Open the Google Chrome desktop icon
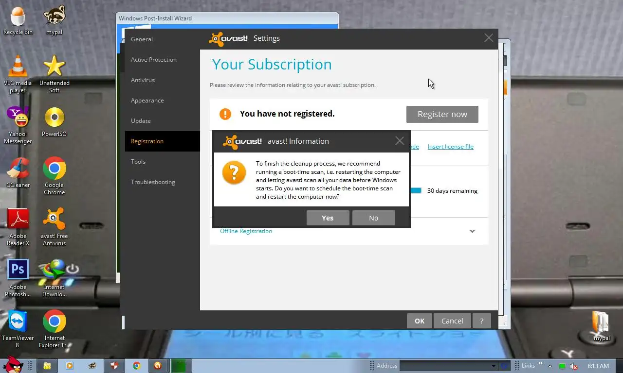This screenshot has width=623, height=373. click(x=54, y=176)
